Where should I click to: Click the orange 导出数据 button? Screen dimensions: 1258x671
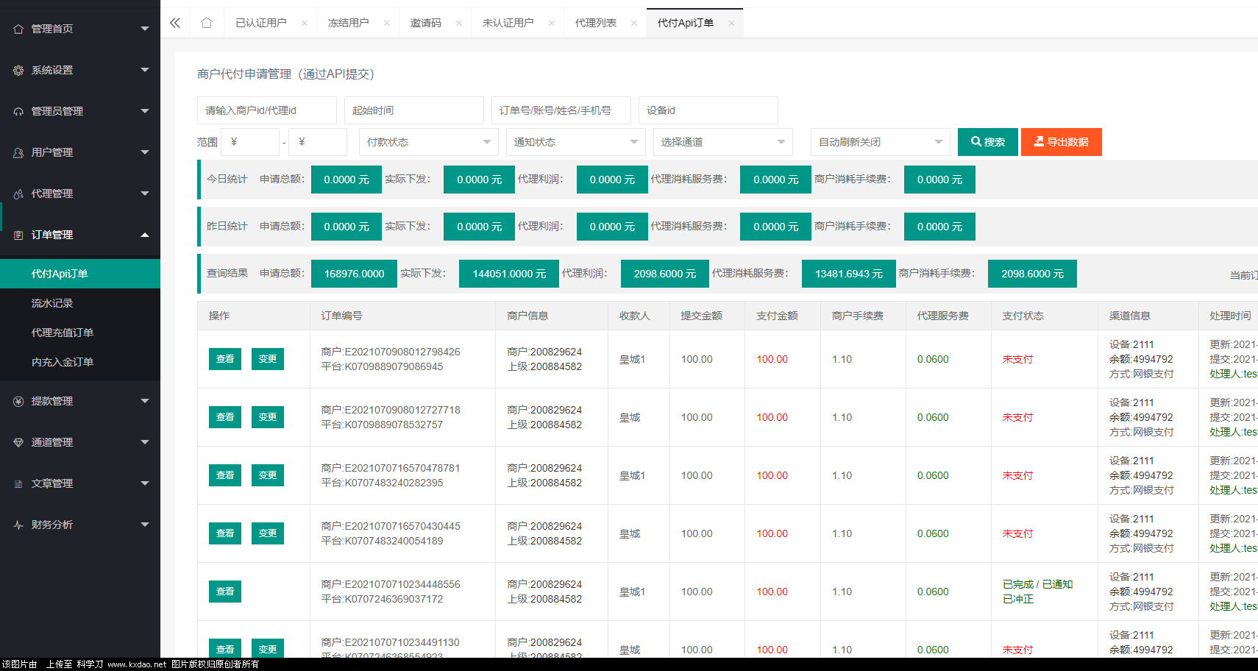(1061, 142)
